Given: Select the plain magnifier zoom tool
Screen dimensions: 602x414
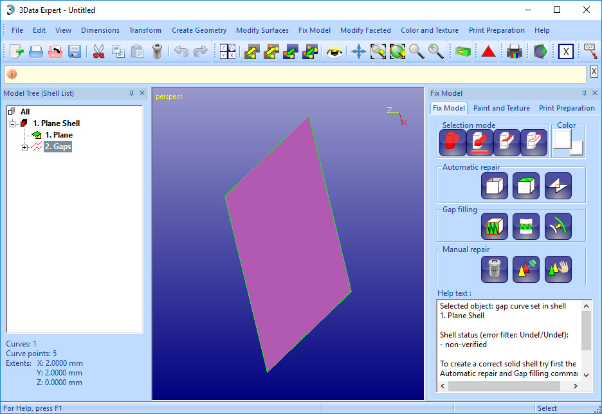Looking at the screenshot, I should tap(417, 51).
